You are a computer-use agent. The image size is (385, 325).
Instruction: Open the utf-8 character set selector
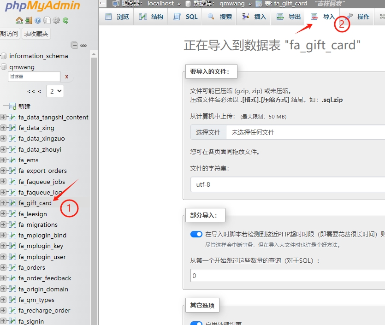point(288,184)
